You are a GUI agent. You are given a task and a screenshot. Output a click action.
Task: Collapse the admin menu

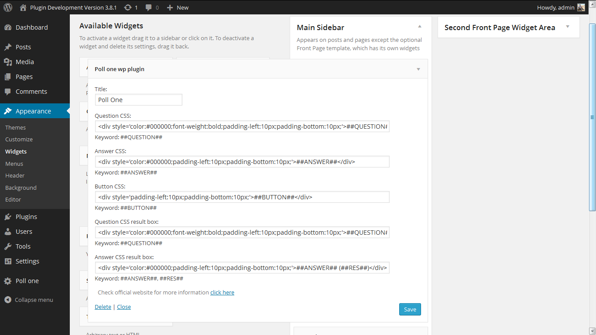coord(29,300)
